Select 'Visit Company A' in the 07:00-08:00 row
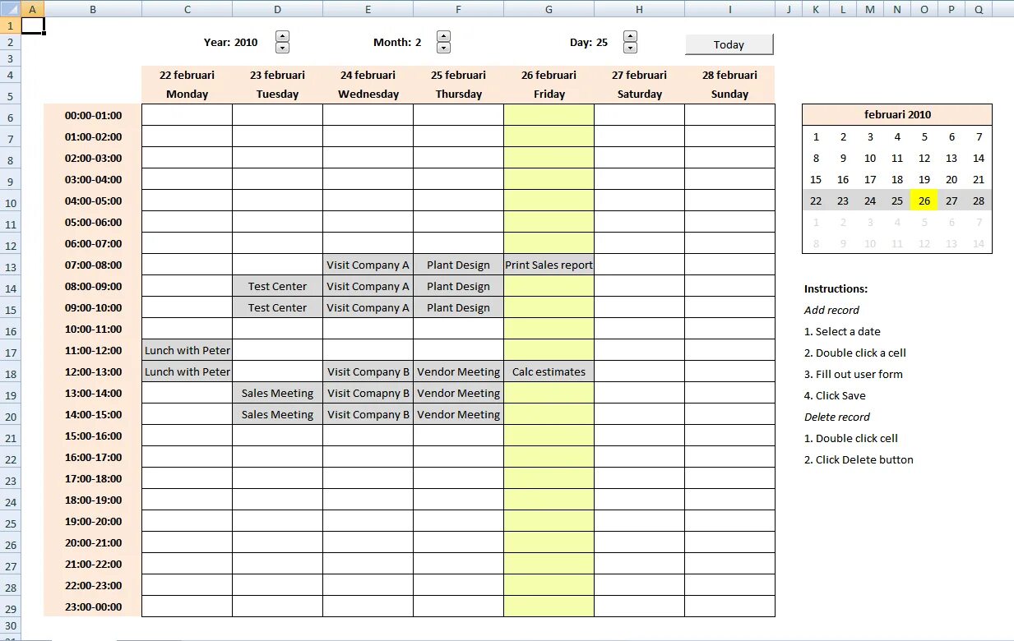The width and height of the screenshot is (1014, 641). (x=368, y=265)
